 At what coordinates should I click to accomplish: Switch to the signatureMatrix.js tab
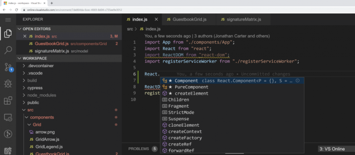coord(243,20)
